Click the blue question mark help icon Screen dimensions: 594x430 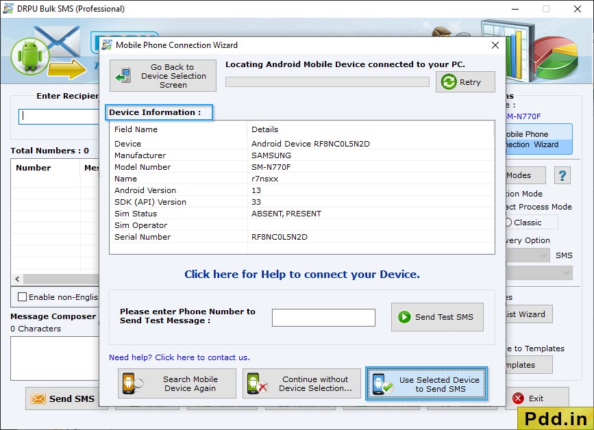coord(562,175)
